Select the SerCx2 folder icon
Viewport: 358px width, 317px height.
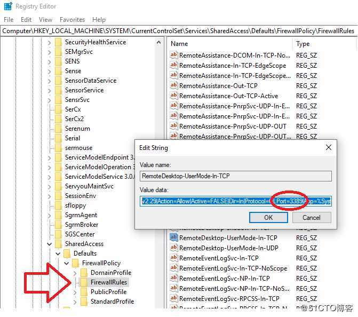[59, 119]
